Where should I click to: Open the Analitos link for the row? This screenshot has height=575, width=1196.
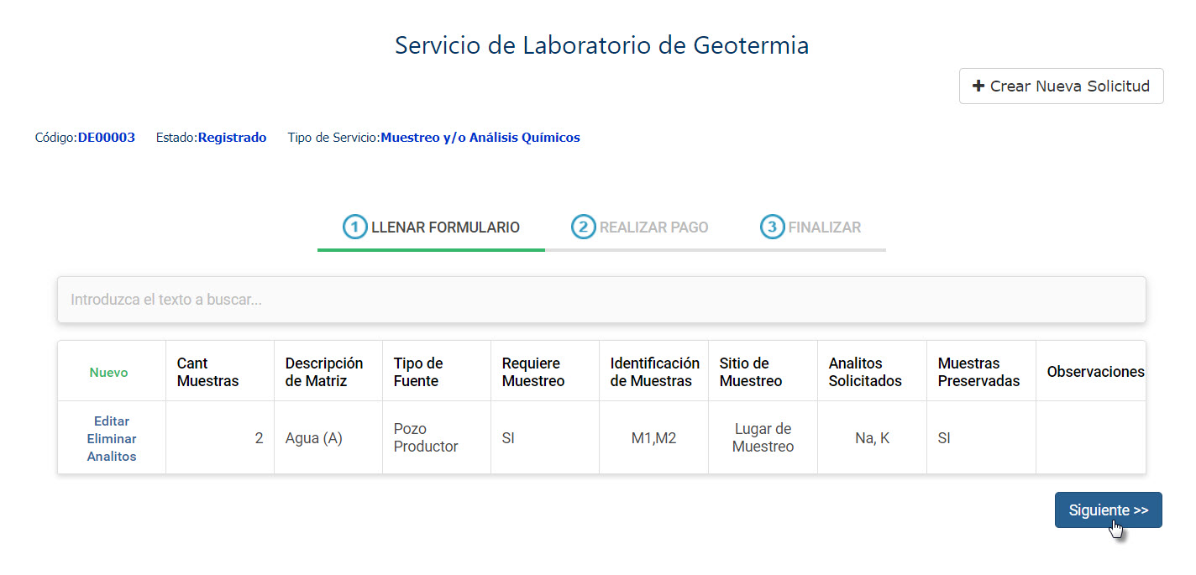pos(112,457)
